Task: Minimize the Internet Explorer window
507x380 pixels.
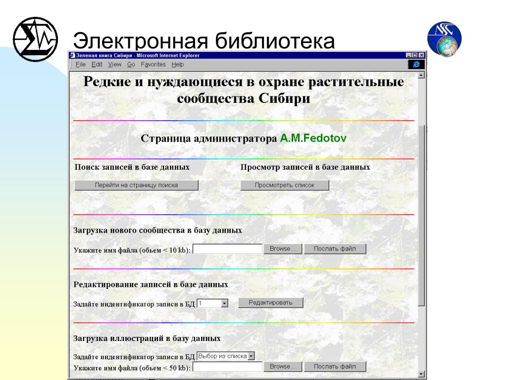Action: (x=408, y=55)
